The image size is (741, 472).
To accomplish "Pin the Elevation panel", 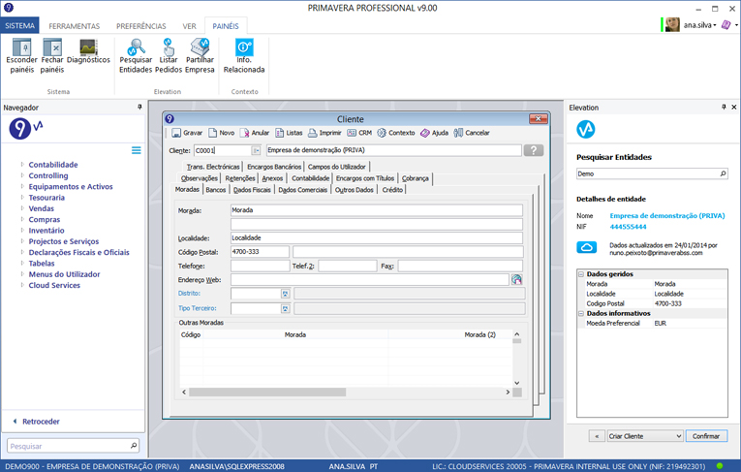I will point(724,108).
